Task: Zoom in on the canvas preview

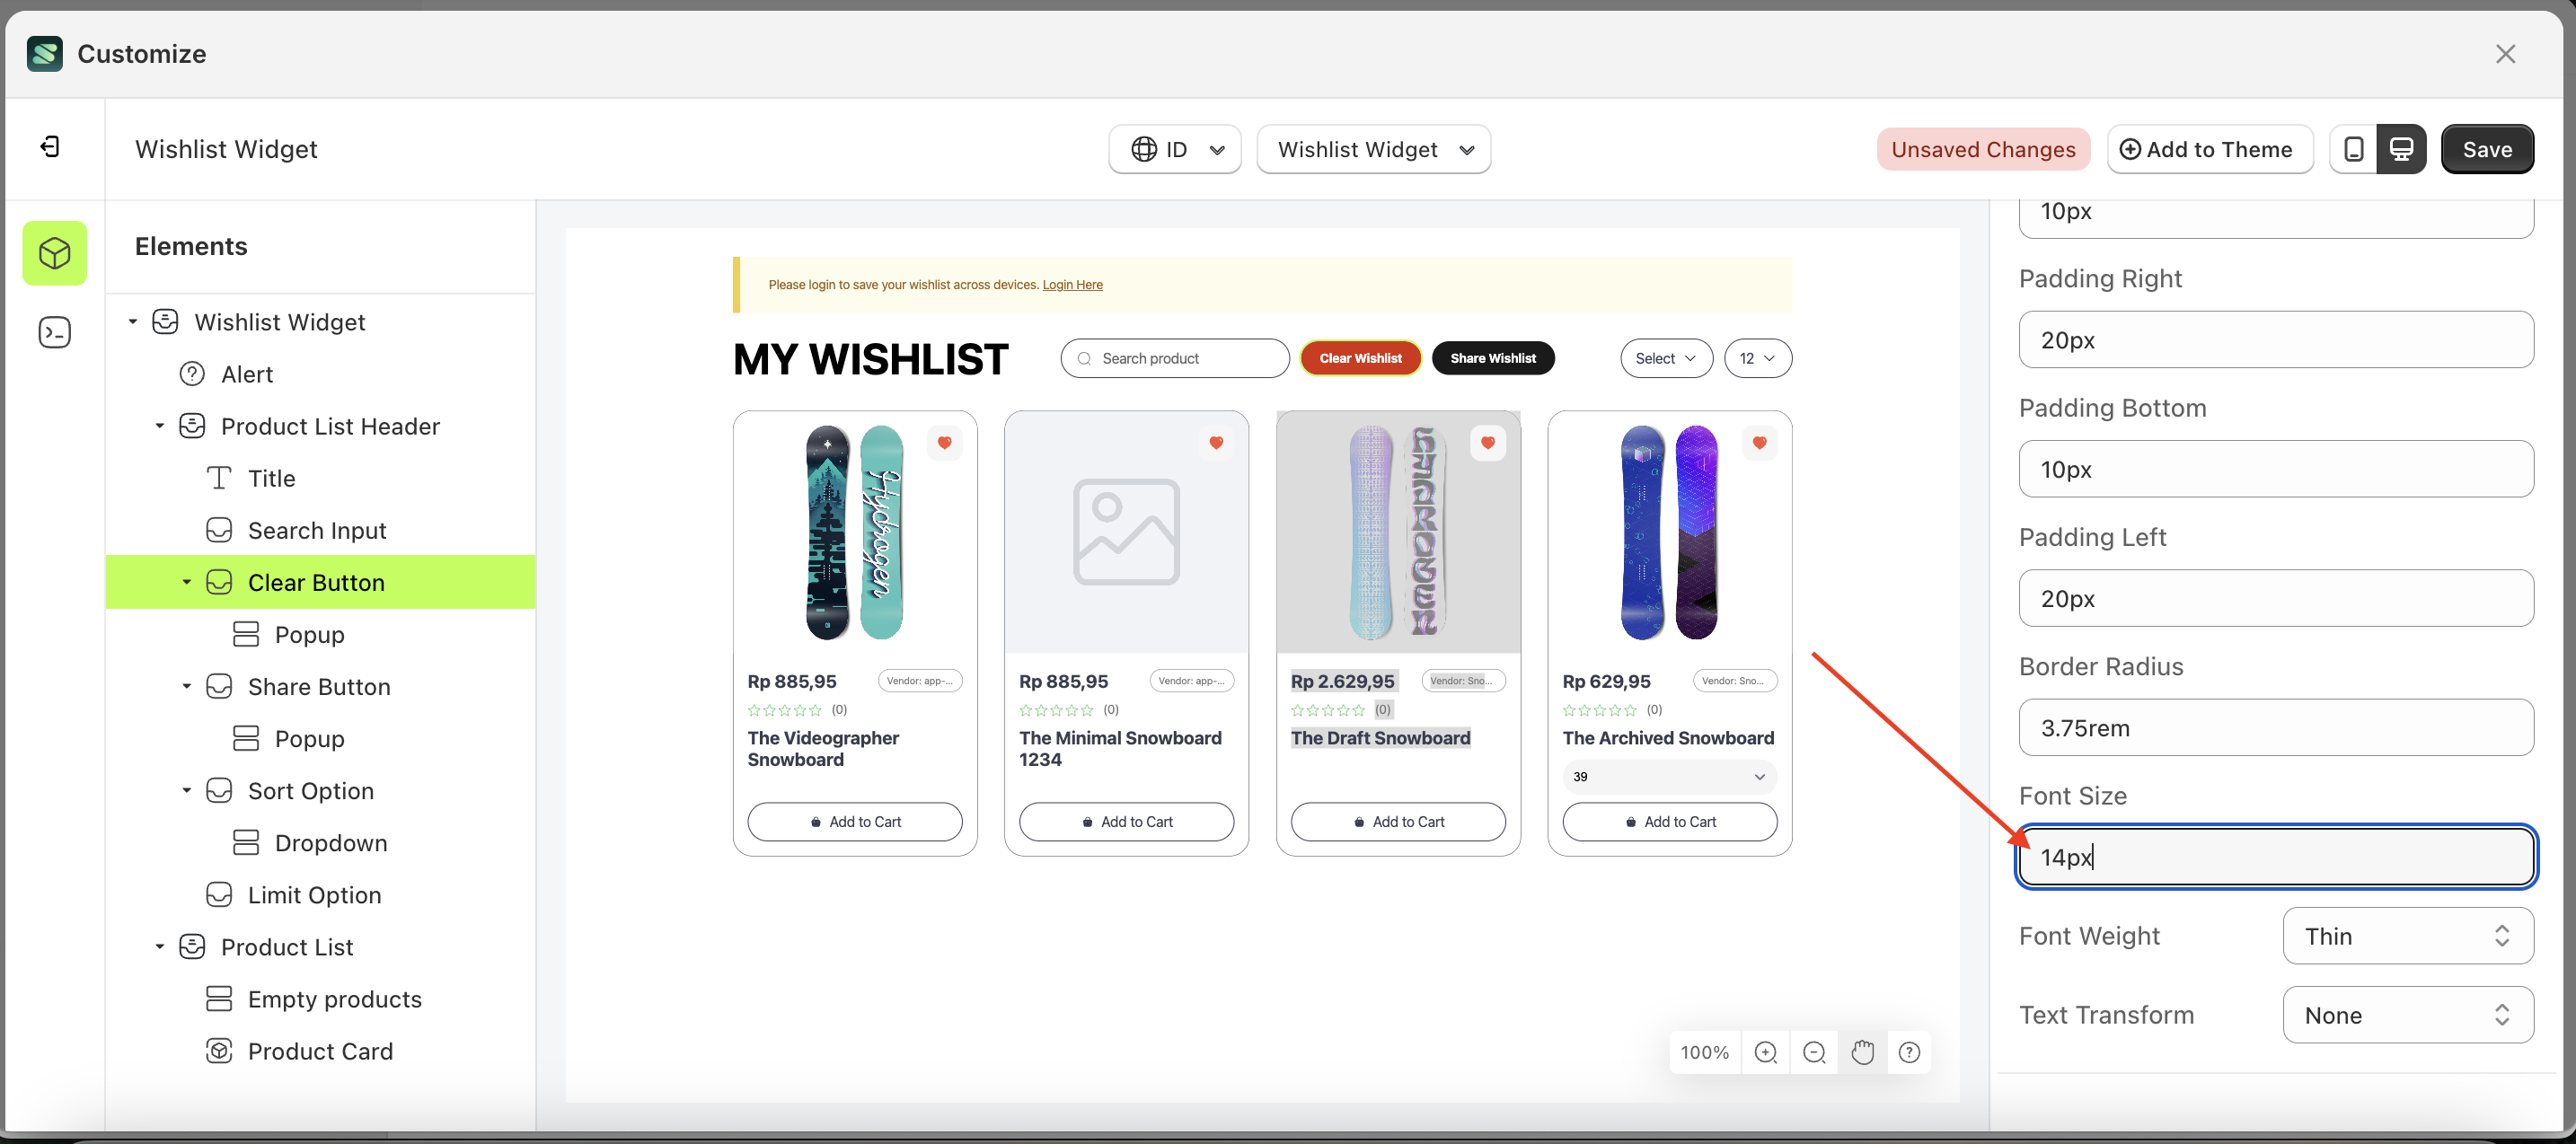Action: pos(1766,1052)
